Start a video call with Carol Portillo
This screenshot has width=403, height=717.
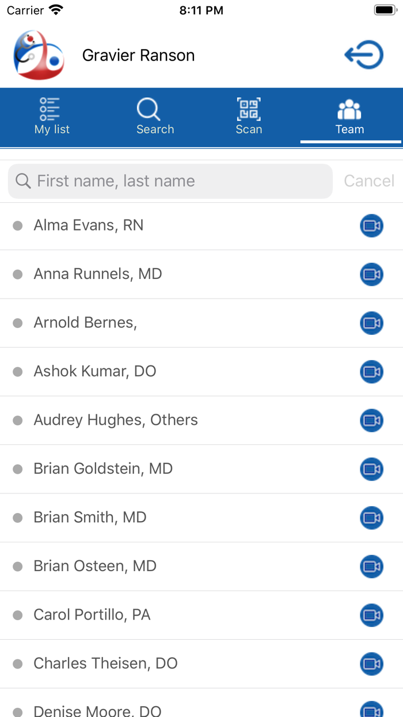pos(371,615)
